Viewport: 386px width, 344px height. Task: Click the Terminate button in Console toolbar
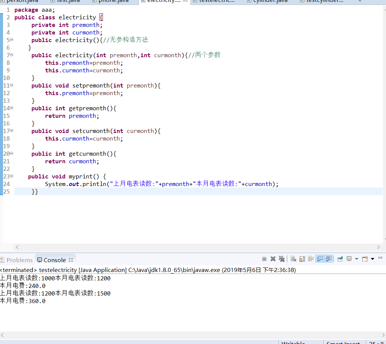click(264, 259)
